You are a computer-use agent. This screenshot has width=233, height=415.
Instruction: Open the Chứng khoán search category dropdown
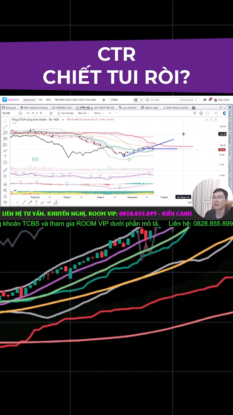(189, 100)
